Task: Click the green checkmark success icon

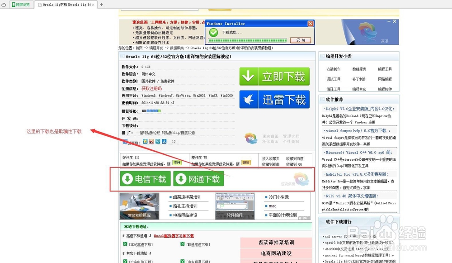Action: (x=213, y=32)
